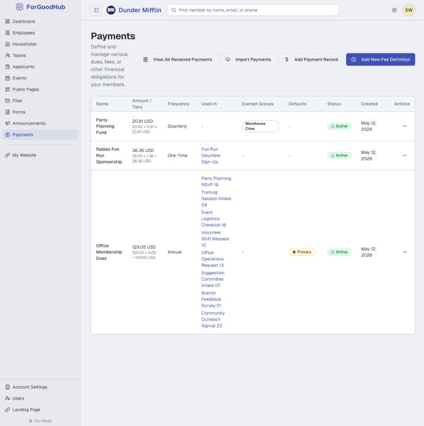Click the 36.36 USD amount
This screenshot has width=424, height=426.
(143, 150)
